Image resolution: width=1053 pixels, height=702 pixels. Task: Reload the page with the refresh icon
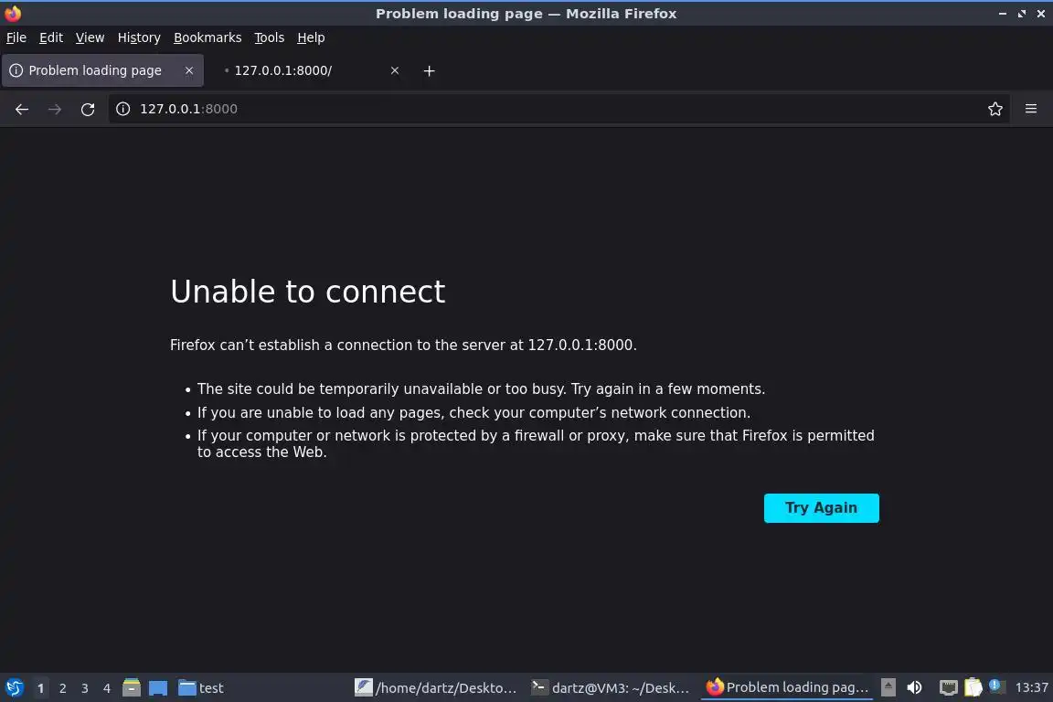click(x=88, y=109)
